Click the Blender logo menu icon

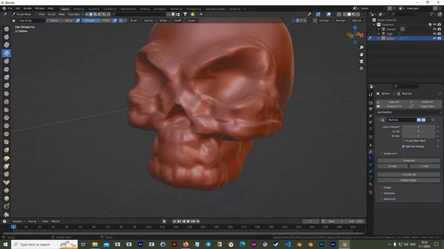pos(4,8)
